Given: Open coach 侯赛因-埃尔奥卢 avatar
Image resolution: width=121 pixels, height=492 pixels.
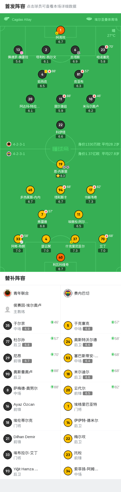Looking at the screenshot, I should 8,309.
